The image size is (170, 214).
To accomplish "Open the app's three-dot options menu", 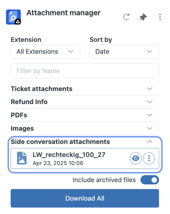I will pyautogui.click(x=160, y=17).
